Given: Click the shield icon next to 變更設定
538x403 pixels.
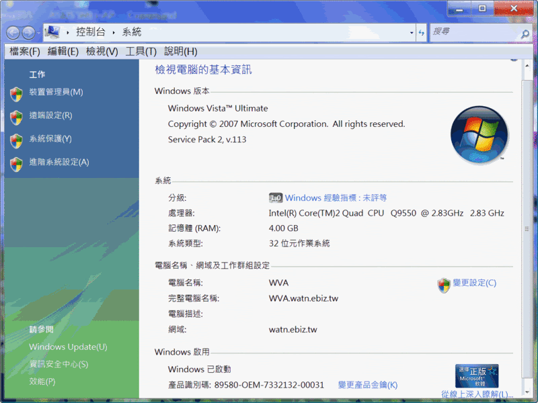Looking at the screenshot, I should [444, 284].
